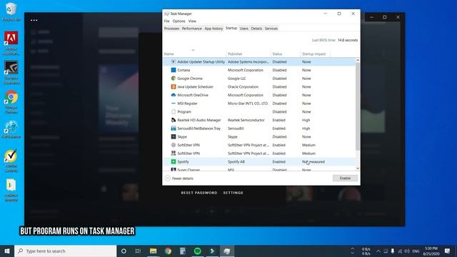This screenshot has width=457, height=257.
Task: Click the Not measured impact cell for Spotify
Action: [x=313, y=161]
